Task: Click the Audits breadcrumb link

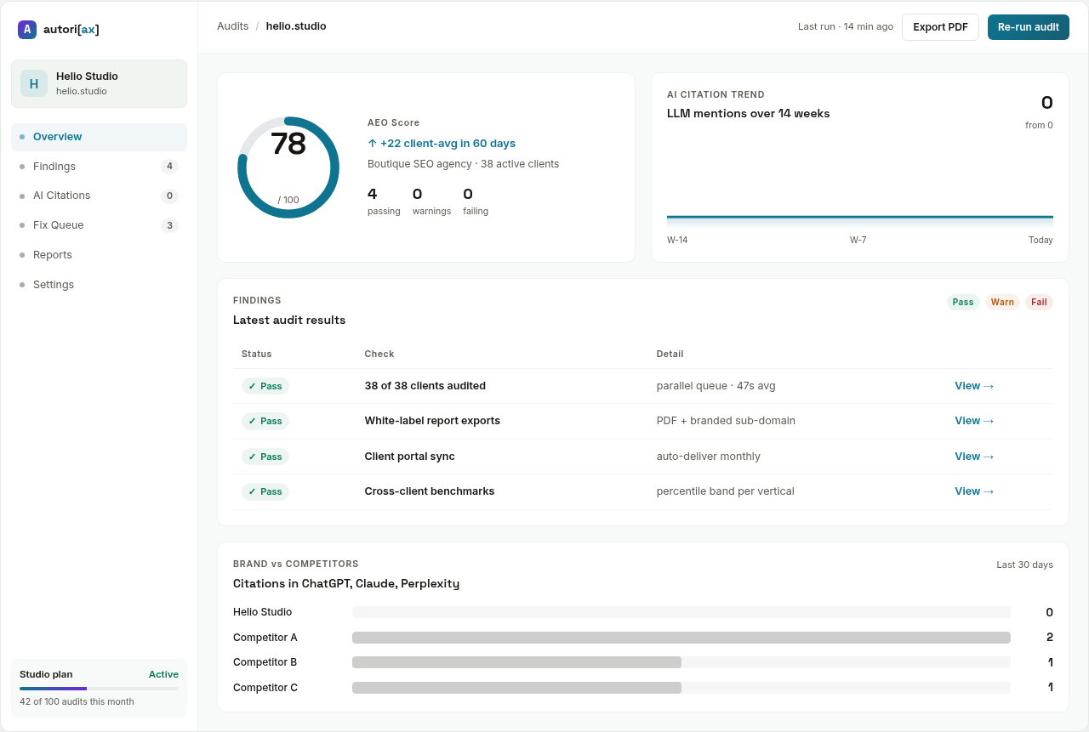Action: [x=232, y=26]
